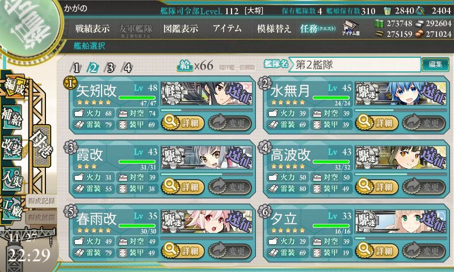Open the 図鑑表示 encyclopedia menu

(x=180, y=28)
